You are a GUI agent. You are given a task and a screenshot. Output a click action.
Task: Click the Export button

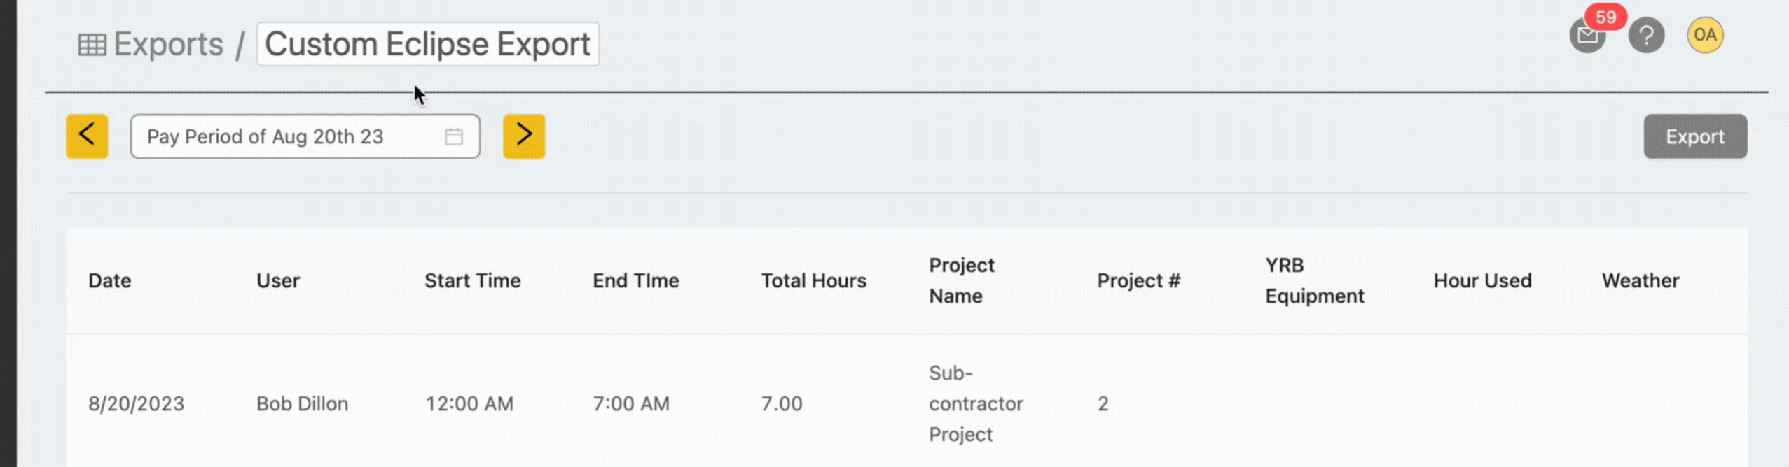coord(1695,136)
